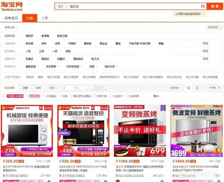224x182 pixels.
Task: Sort results by 销量
Action: tap(25, 88)
